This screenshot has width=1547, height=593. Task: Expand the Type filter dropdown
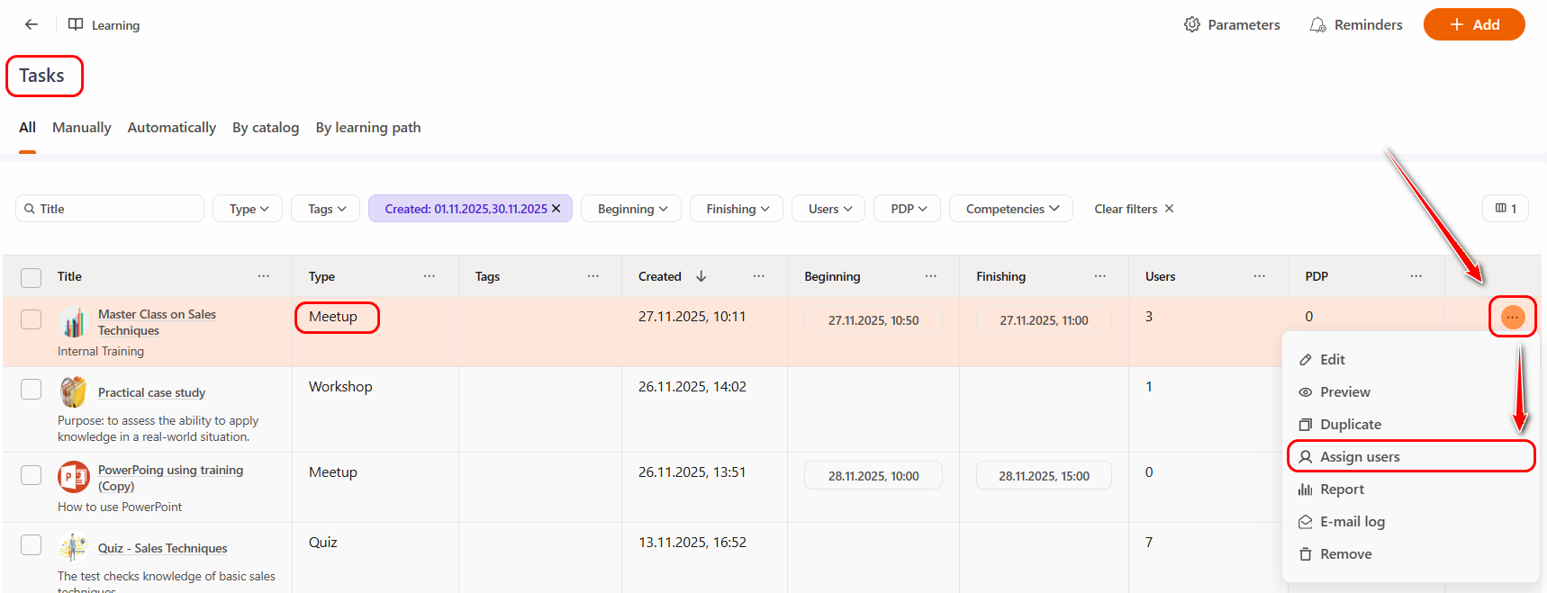pyautogui.click(x=248, y=209)
